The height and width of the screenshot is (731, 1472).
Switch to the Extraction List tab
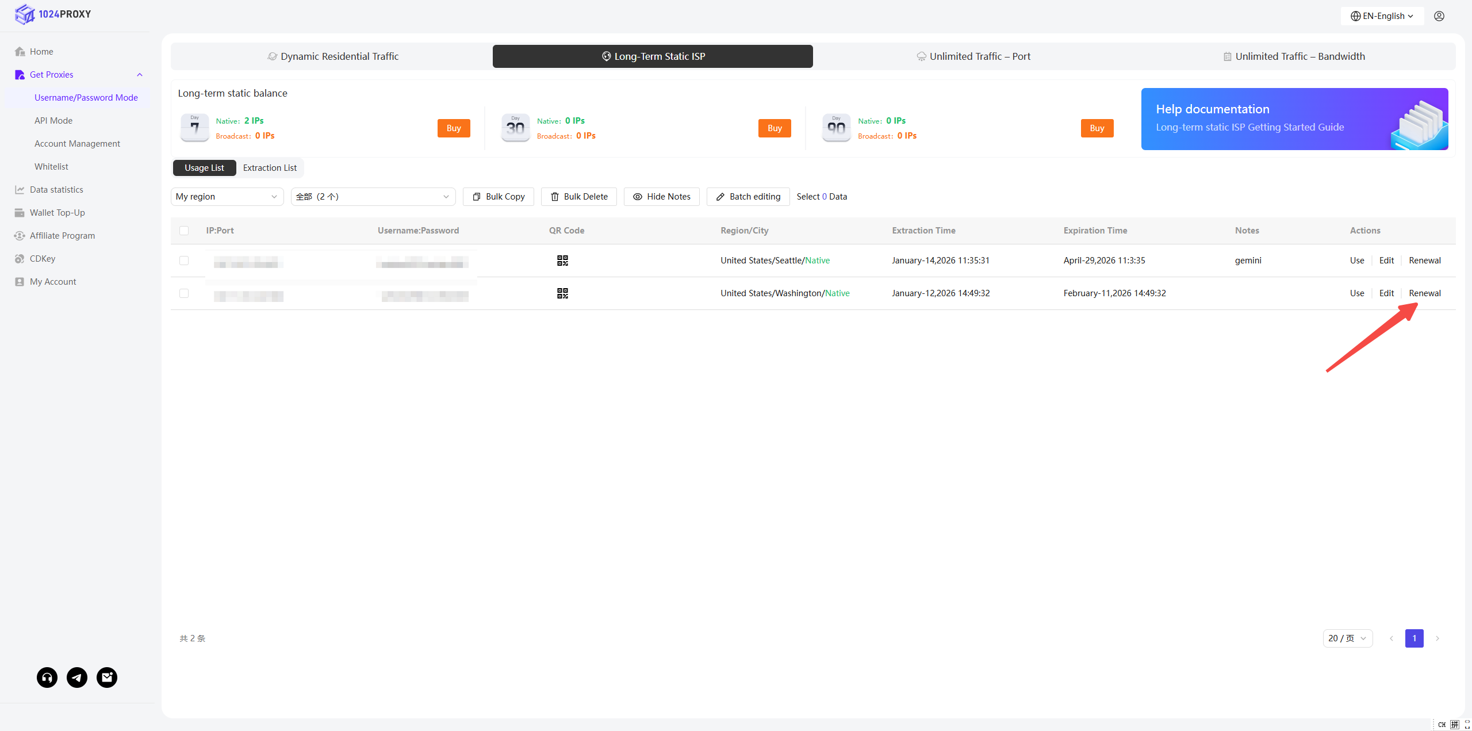270,168
